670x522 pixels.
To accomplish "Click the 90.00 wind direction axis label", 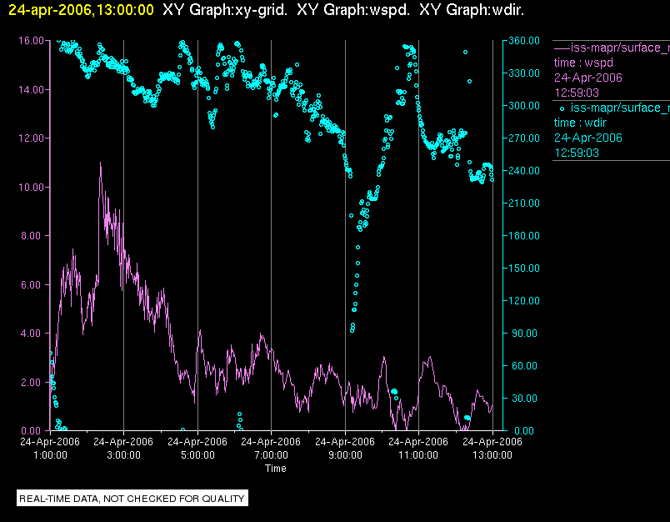I will pyautogui.click(x=526, y=333).
